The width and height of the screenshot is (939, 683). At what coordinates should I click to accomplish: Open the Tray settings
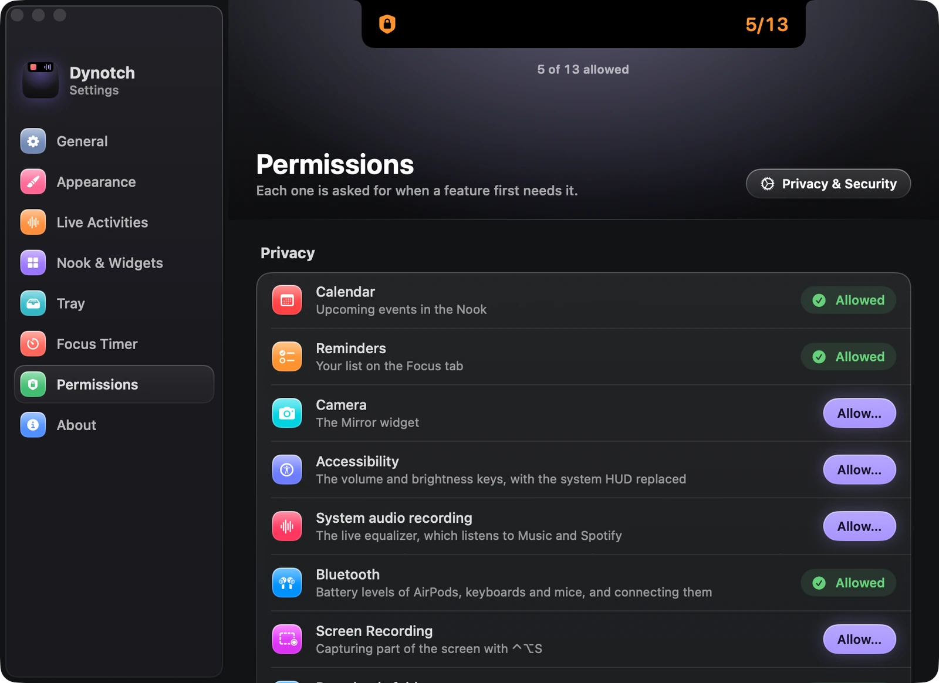click(x=114, y=303)
